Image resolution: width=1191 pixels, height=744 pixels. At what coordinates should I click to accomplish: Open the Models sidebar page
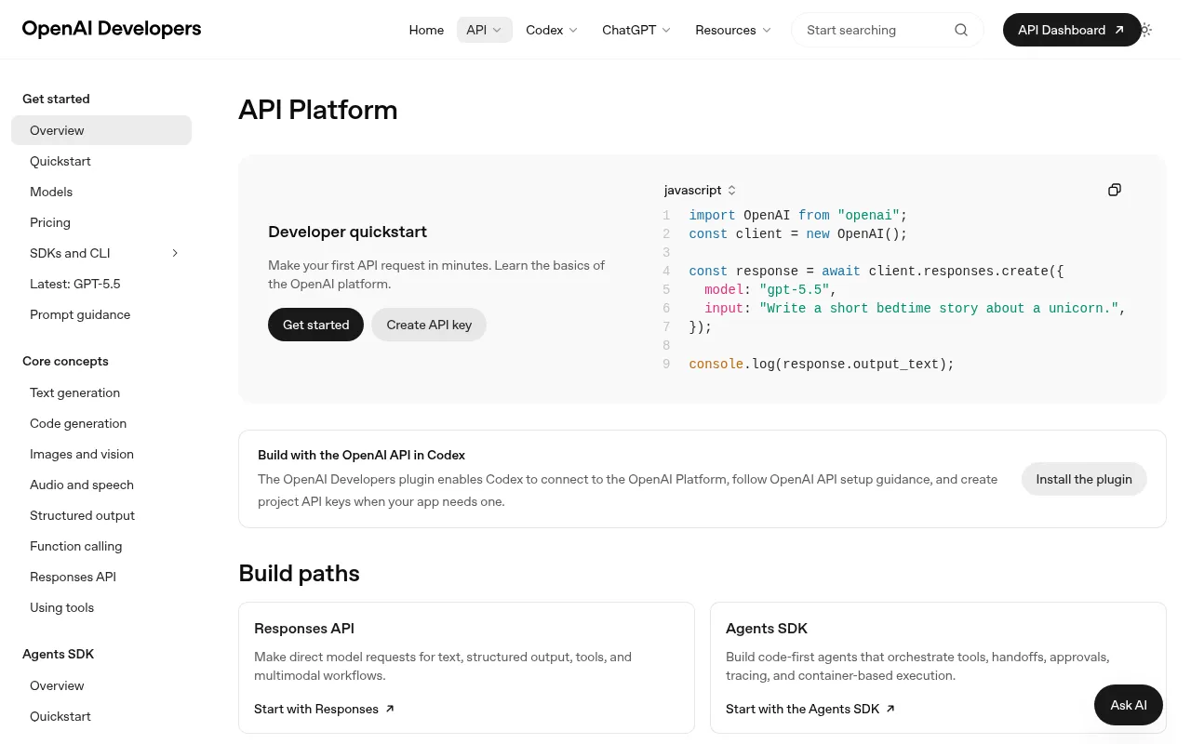(x=101, y=192)
